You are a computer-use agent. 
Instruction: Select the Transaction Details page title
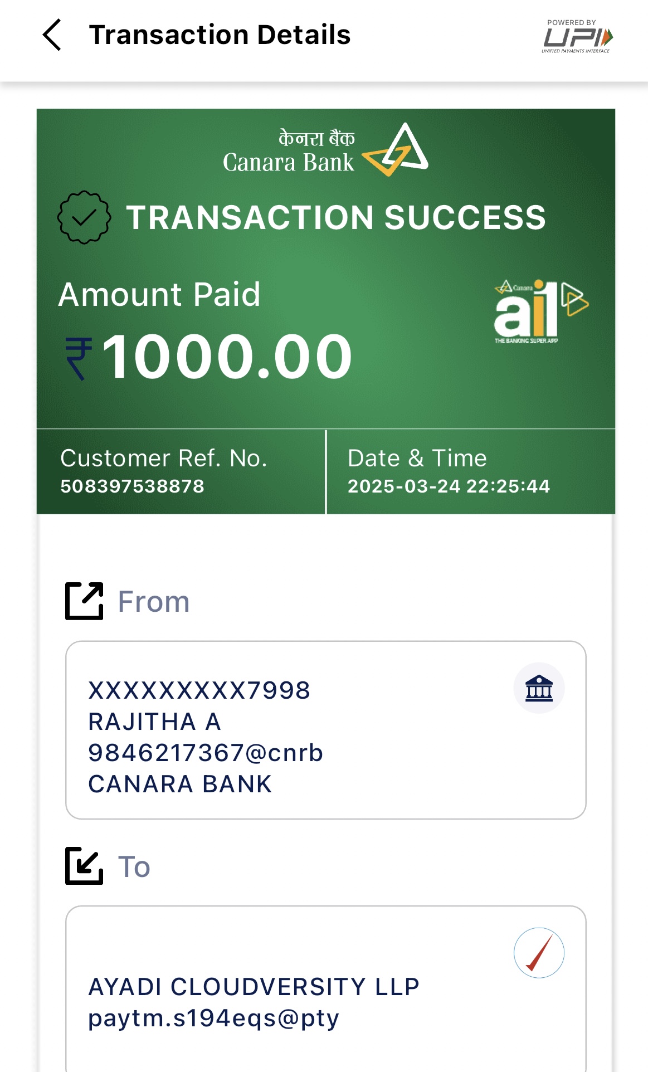[x=220, y=35]
